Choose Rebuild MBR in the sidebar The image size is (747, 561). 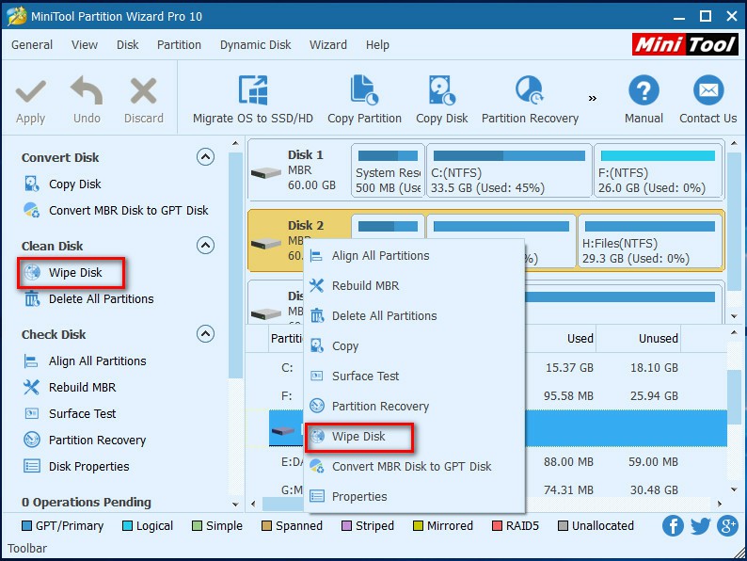(x=70, y=387)
